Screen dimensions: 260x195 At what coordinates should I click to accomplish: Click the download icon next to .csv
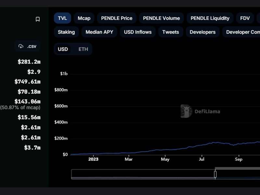pyautogui.click(x=21, y=46)
